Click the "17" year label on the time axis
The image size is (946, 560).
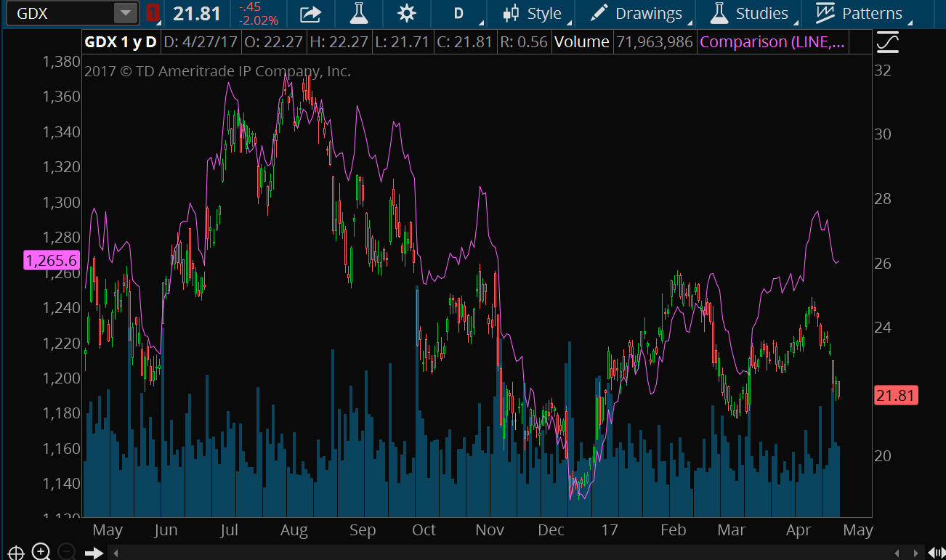[609, 530]
